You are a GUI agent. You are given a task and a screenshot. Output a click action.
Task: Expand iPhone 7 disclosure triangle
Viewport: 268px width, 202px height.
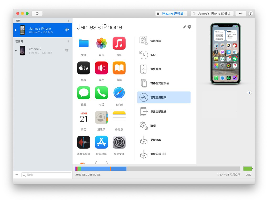click(x=16, y=51)
